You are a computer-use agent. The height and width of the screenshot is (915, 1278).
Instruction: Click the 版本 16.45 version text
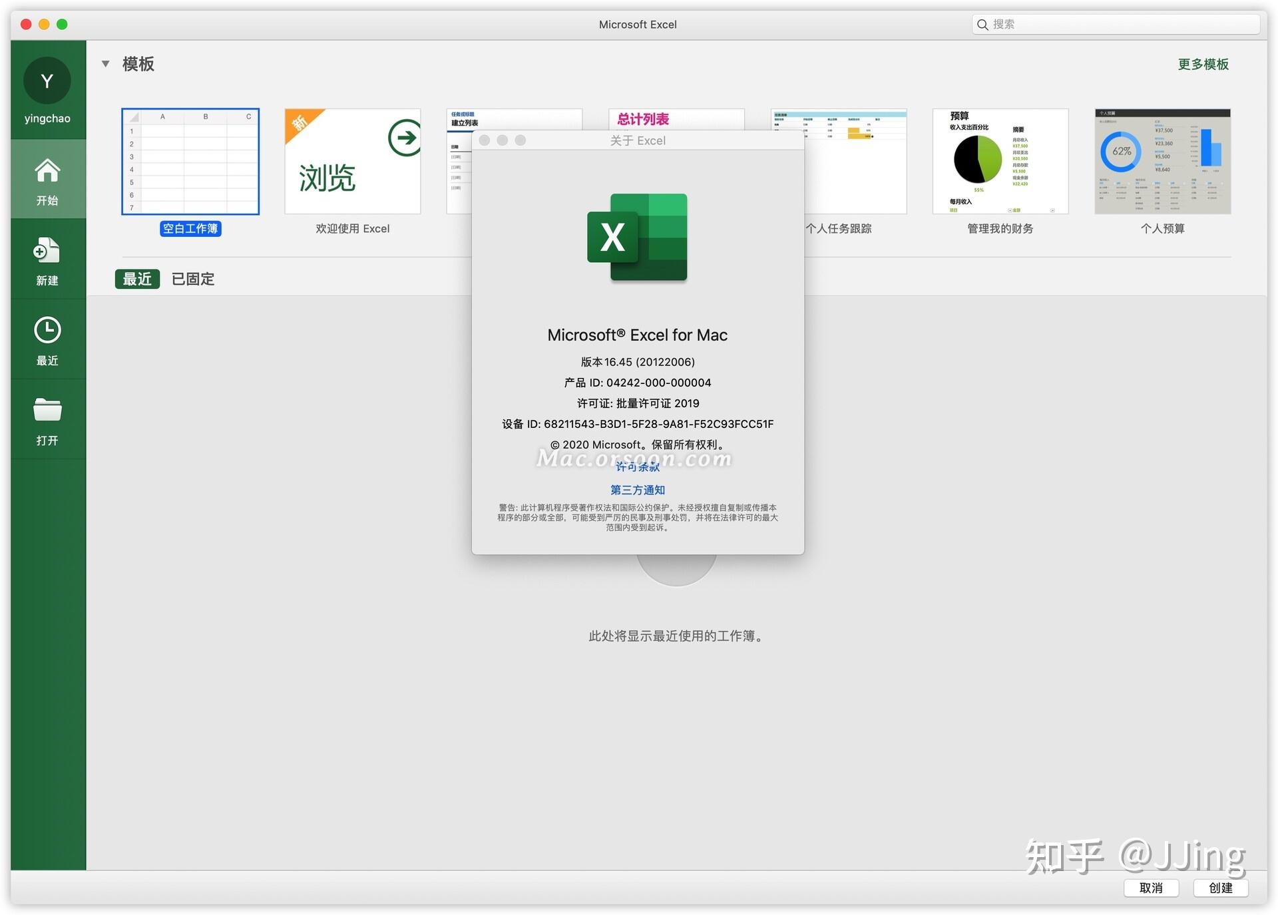(638, 362)
